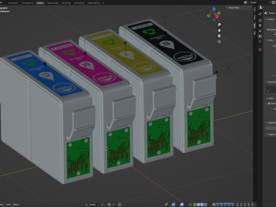The width and height of the screenshot is (276, 207).
Task: Switch to the Video Editing workspace tab
Action: tap(94, 3)
